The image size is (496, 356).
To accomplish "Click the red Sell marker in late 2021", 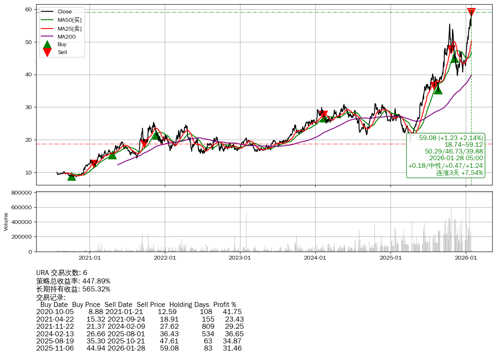I will [144, 143].
